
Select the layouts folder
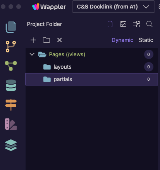pyautogui.click(x=92, y=67)
